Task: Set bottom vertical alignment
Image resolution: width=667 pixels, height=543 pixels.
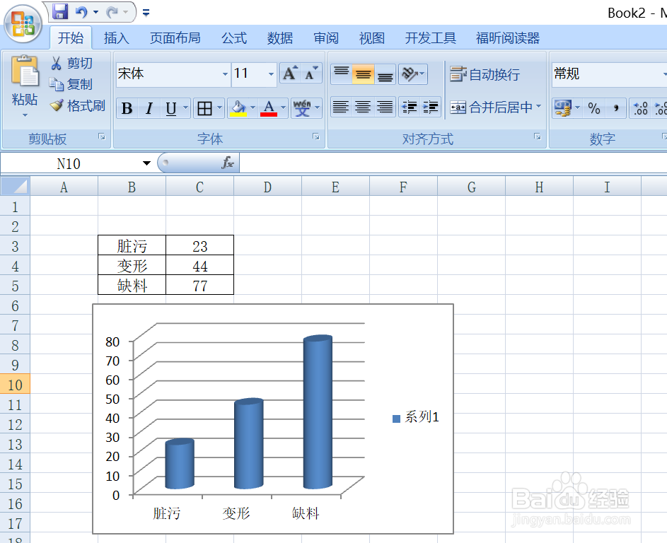Action: [385, 74]
